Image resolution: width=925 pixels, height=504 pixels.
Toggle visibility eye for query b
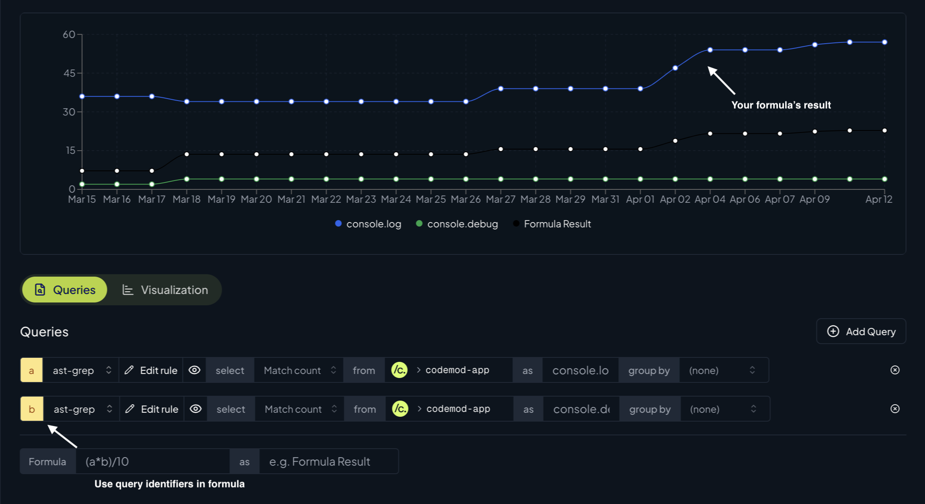(196, 409)
